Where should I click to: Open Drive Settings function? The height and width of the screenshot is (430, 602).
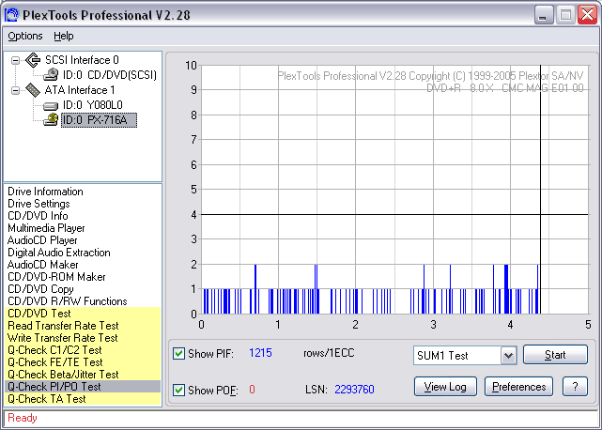point(39,204)
